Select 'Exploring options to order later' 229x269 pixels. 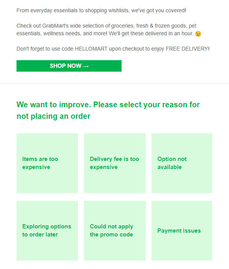(47, 231)
